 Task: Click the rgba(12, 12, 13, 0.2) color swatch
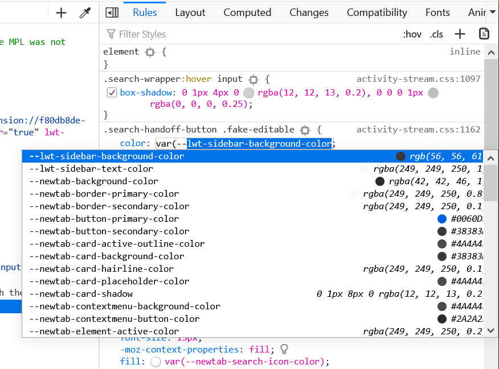point(248,93)
